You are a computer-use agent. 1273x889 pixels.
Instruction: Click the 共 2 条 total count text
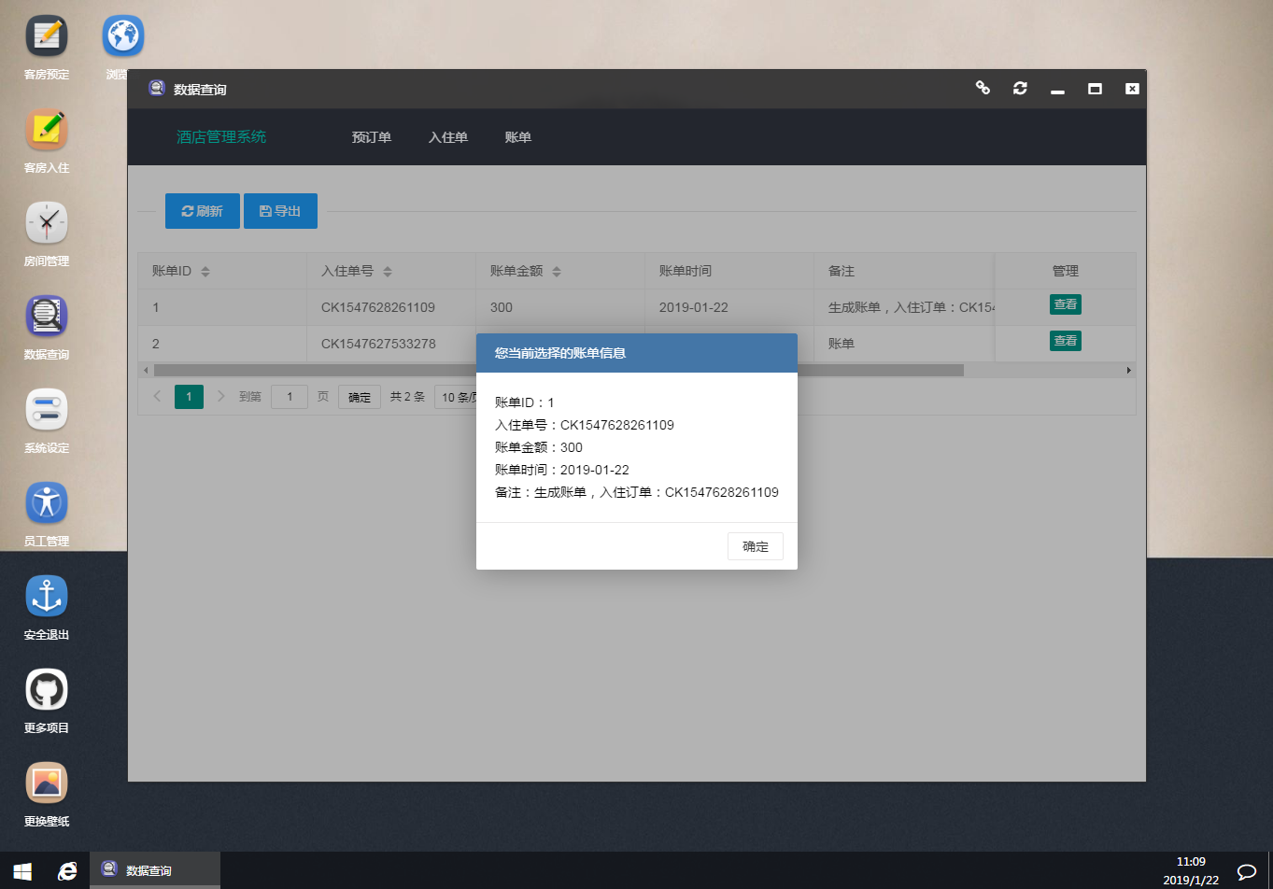407,397
